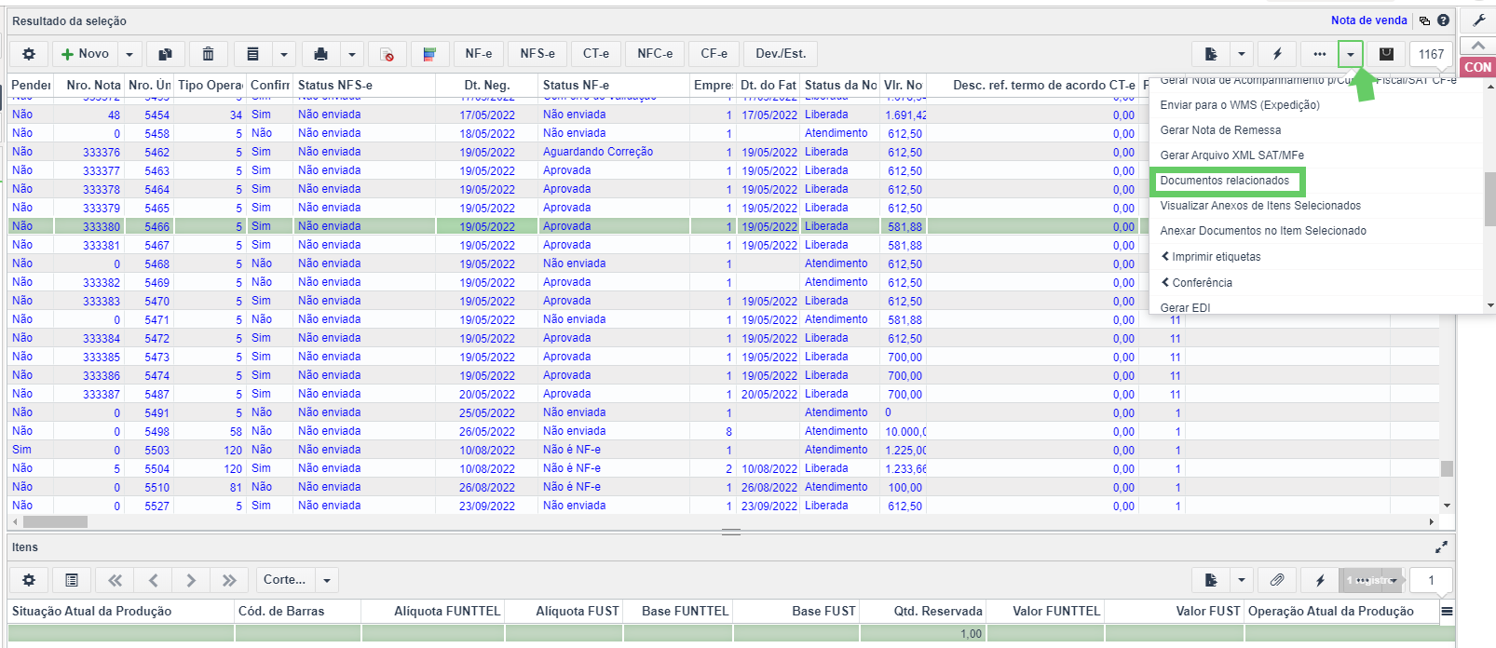Viewport: 1496px width, 648px height.
Task: Sort by the Nro. Nota column header
Action: [x=90, y=85]
